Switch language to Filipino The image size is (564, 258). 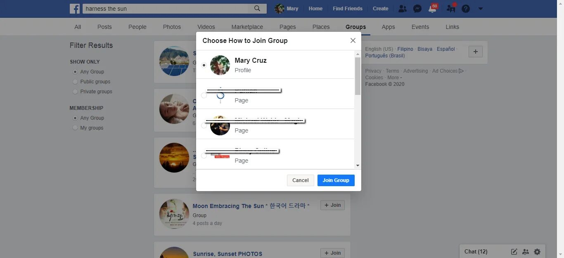(405, 49)
